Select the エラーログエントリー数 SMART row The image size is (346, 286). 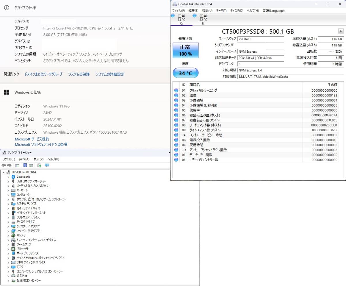(x=256, y=160)
